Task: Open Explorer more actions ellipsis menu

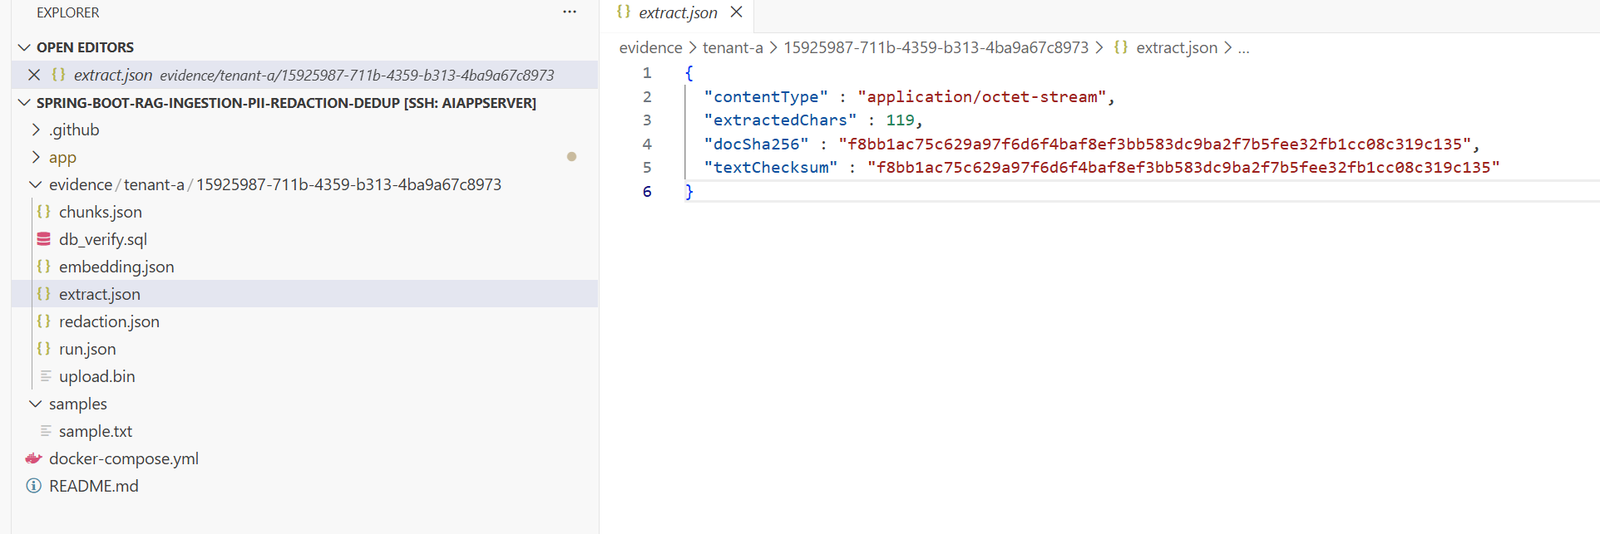Action: [x=570, y=12]
